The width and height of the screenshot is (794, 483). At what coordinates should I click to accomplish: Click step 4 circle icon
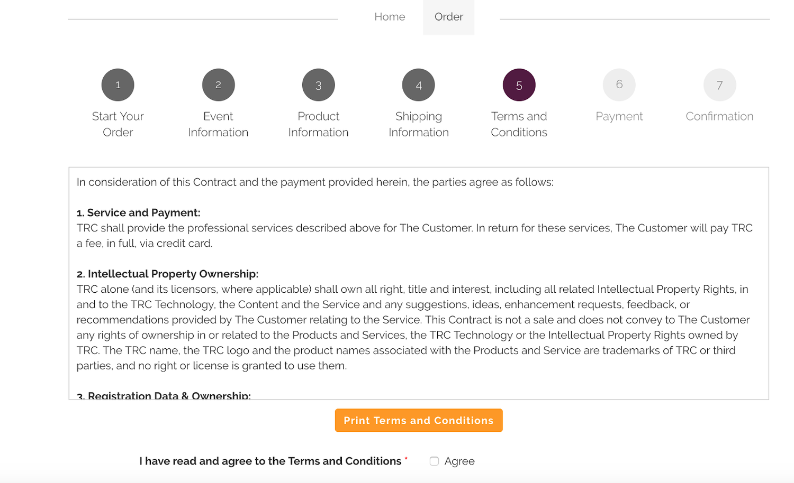tap(418, 85)
